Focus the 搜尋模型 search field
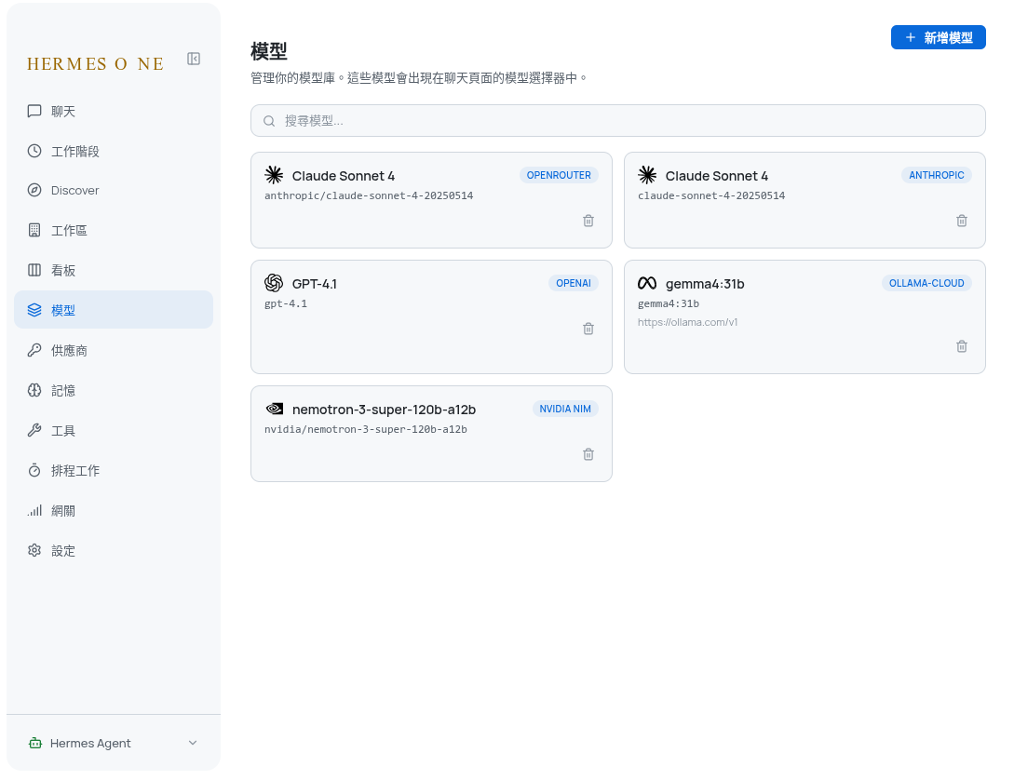Screen dimensions: 1014x780 coord(618,121)
